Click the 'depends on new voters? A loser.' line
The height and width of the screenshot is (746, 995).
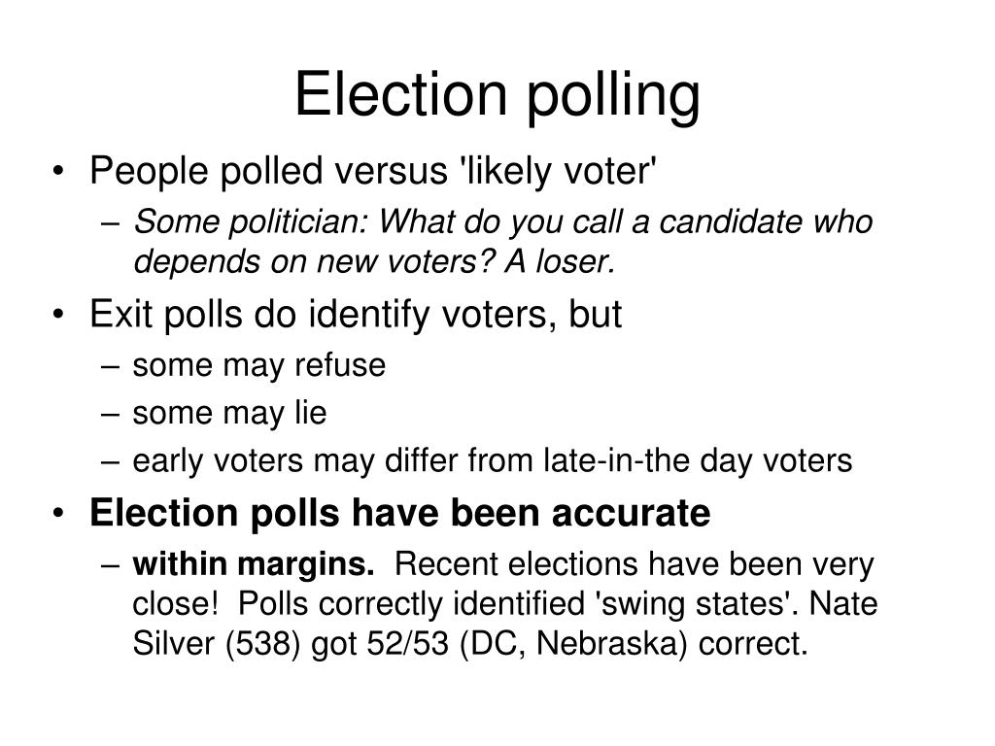(x=374, y=261)
